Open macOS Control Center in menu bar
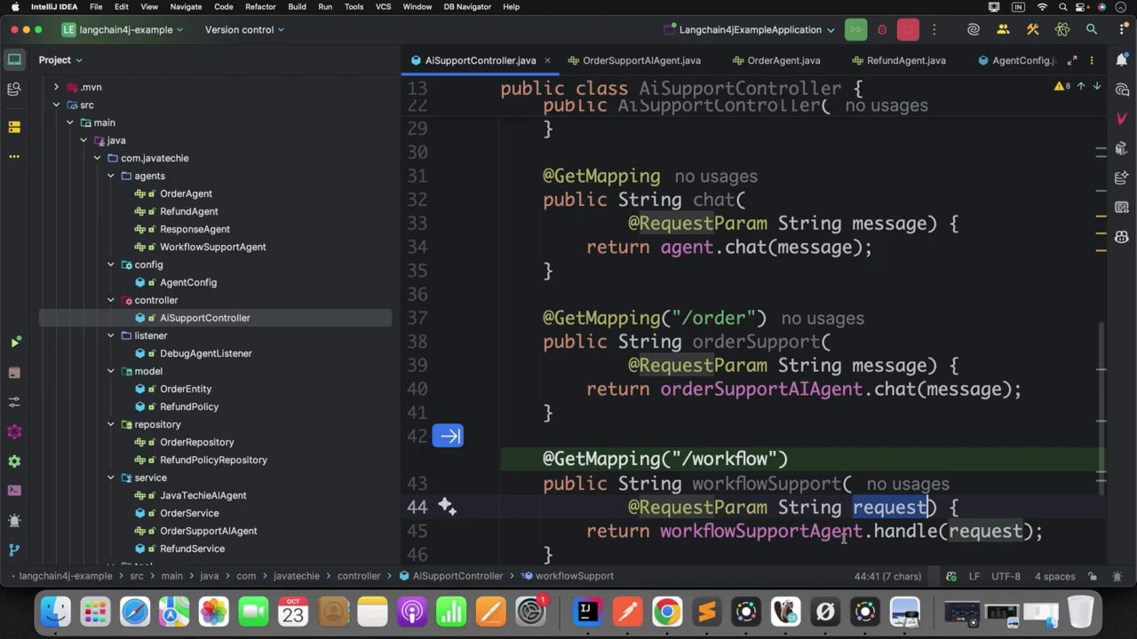 coord(1082,6)
